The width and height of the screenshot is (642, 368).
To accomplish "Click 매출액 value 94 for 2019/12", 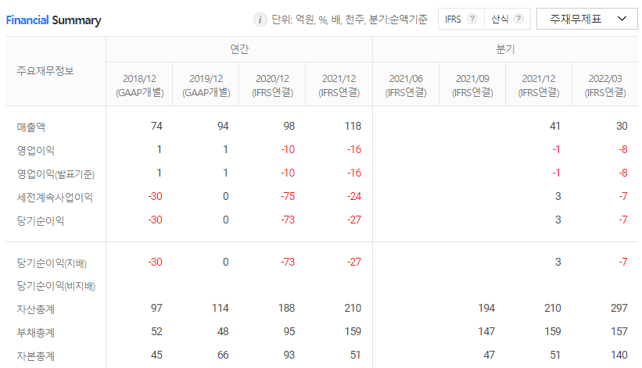I will click(223, 126).
